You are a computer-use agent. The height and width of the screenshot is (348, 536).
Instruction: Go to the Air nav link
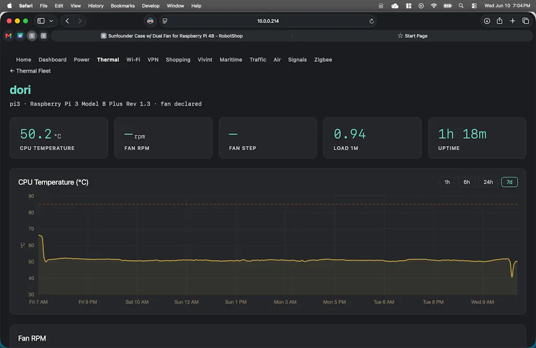[277, 60]
